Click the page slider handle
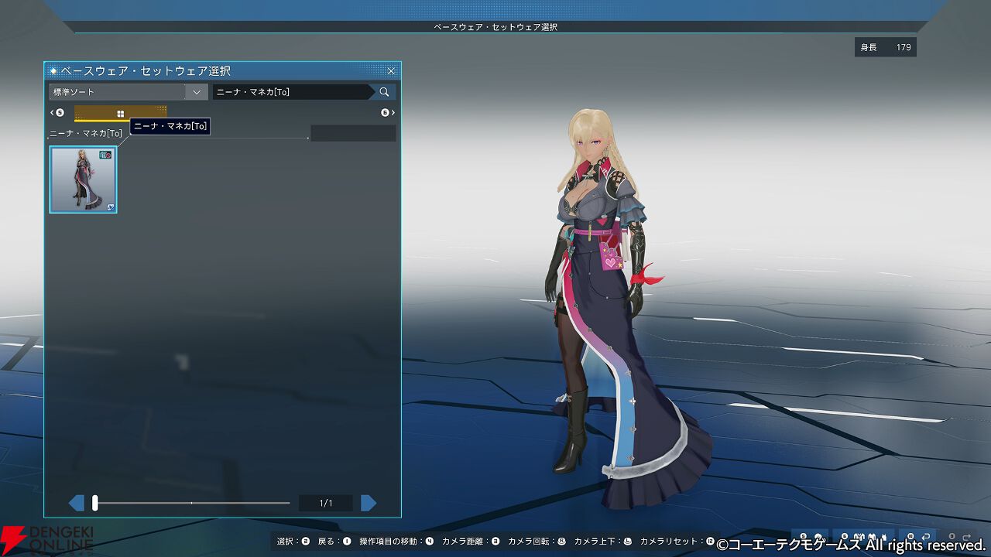991x557 pixels. click(x=95, y=504)
